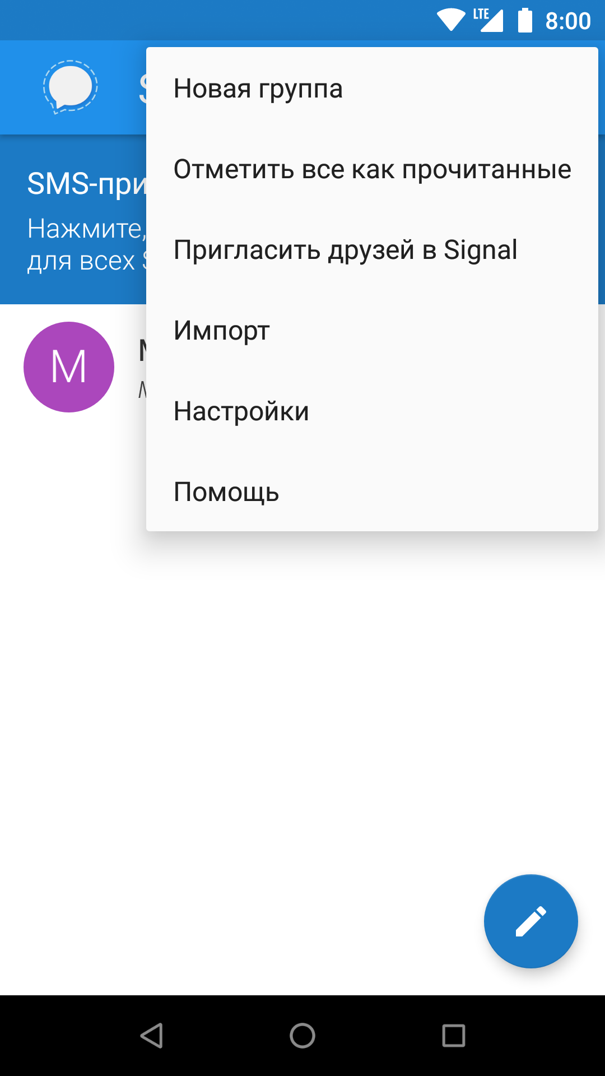605x1076 pixels.
Task: Tap the recent apps square button
Action: pos(454,1036)
